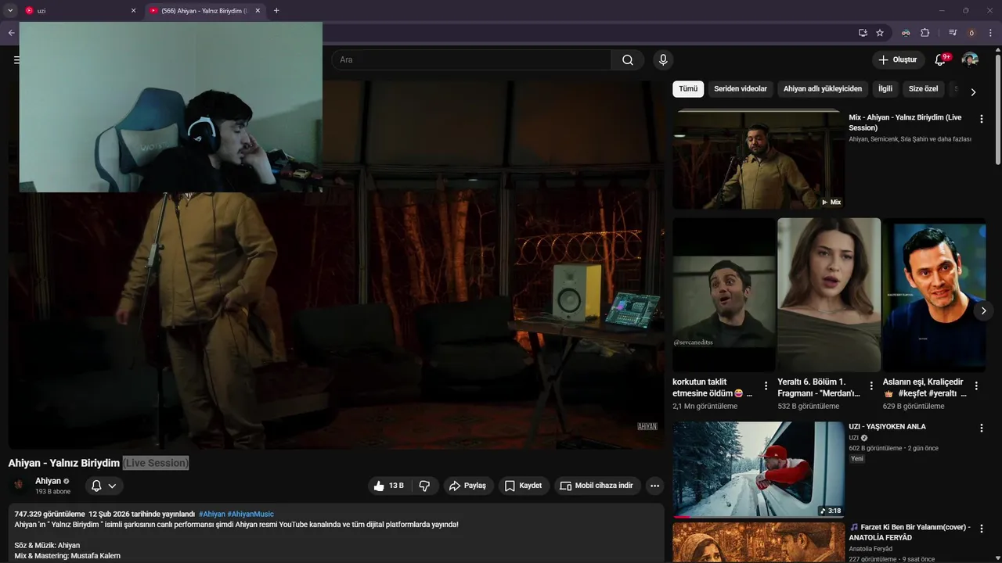Open the media controls toolbar icon
The height and width of the screenshot is (563, 1002).
click(953, 33)
